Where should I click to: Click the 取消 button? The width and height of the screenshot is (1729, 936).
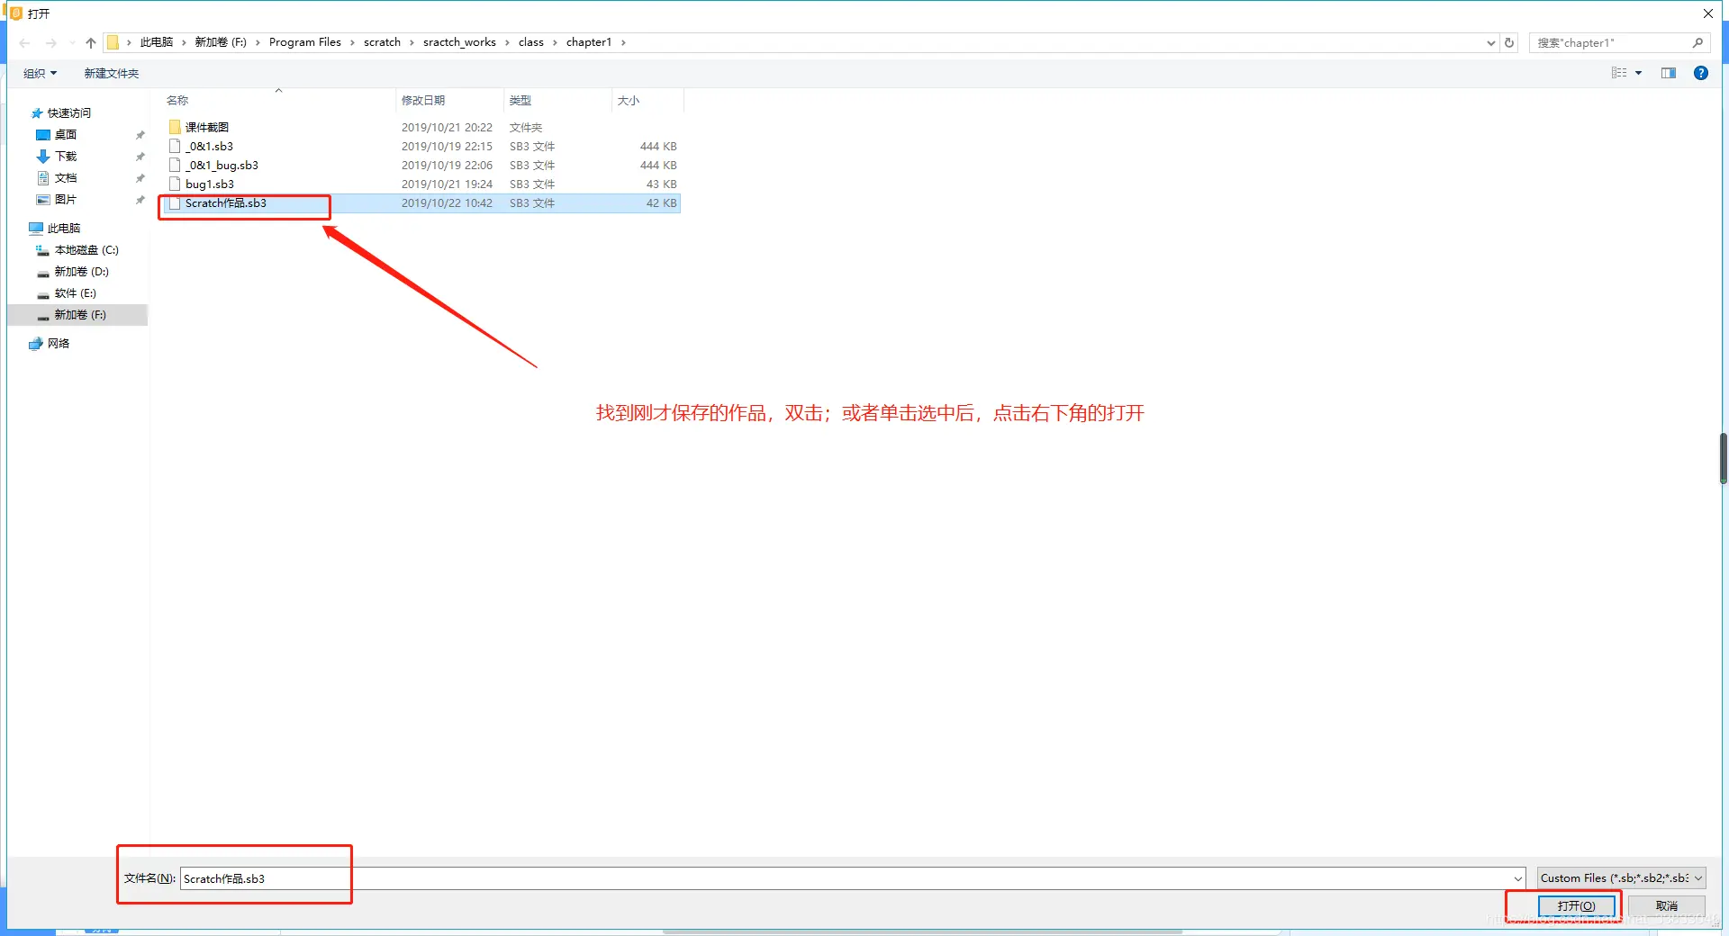(x=1667, y=905)
